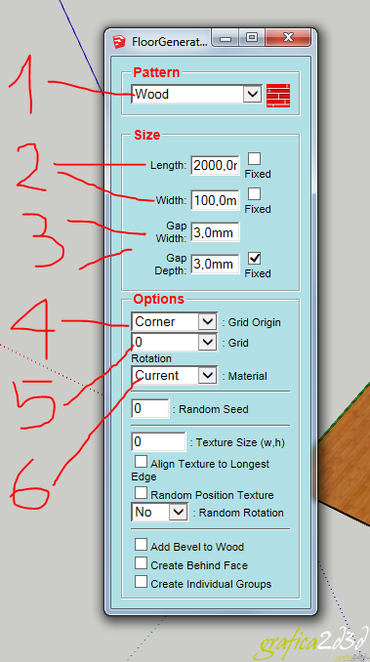
Task: Enable Create Individual Groups checkbox
Action: (141, 581)
